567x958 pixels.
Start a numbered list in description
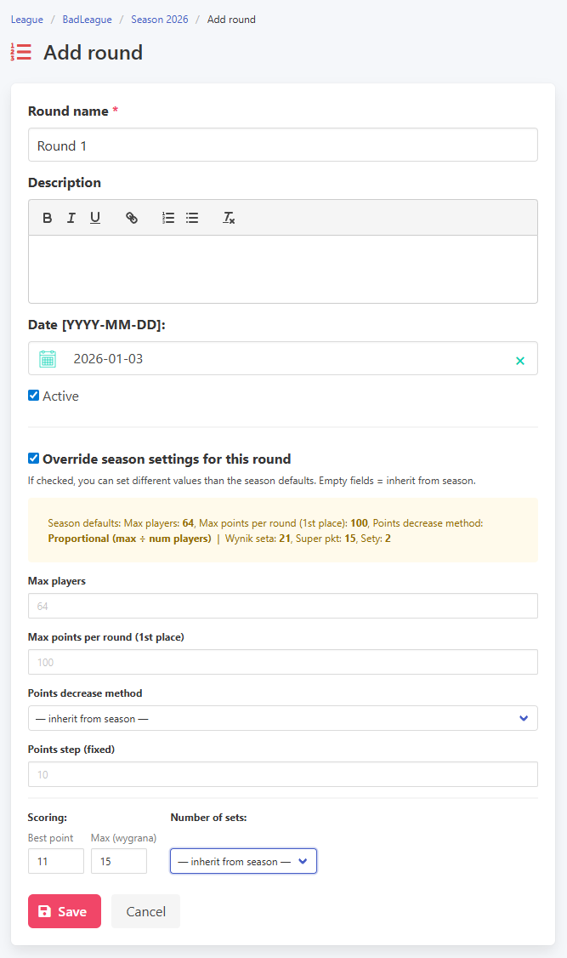167,218
